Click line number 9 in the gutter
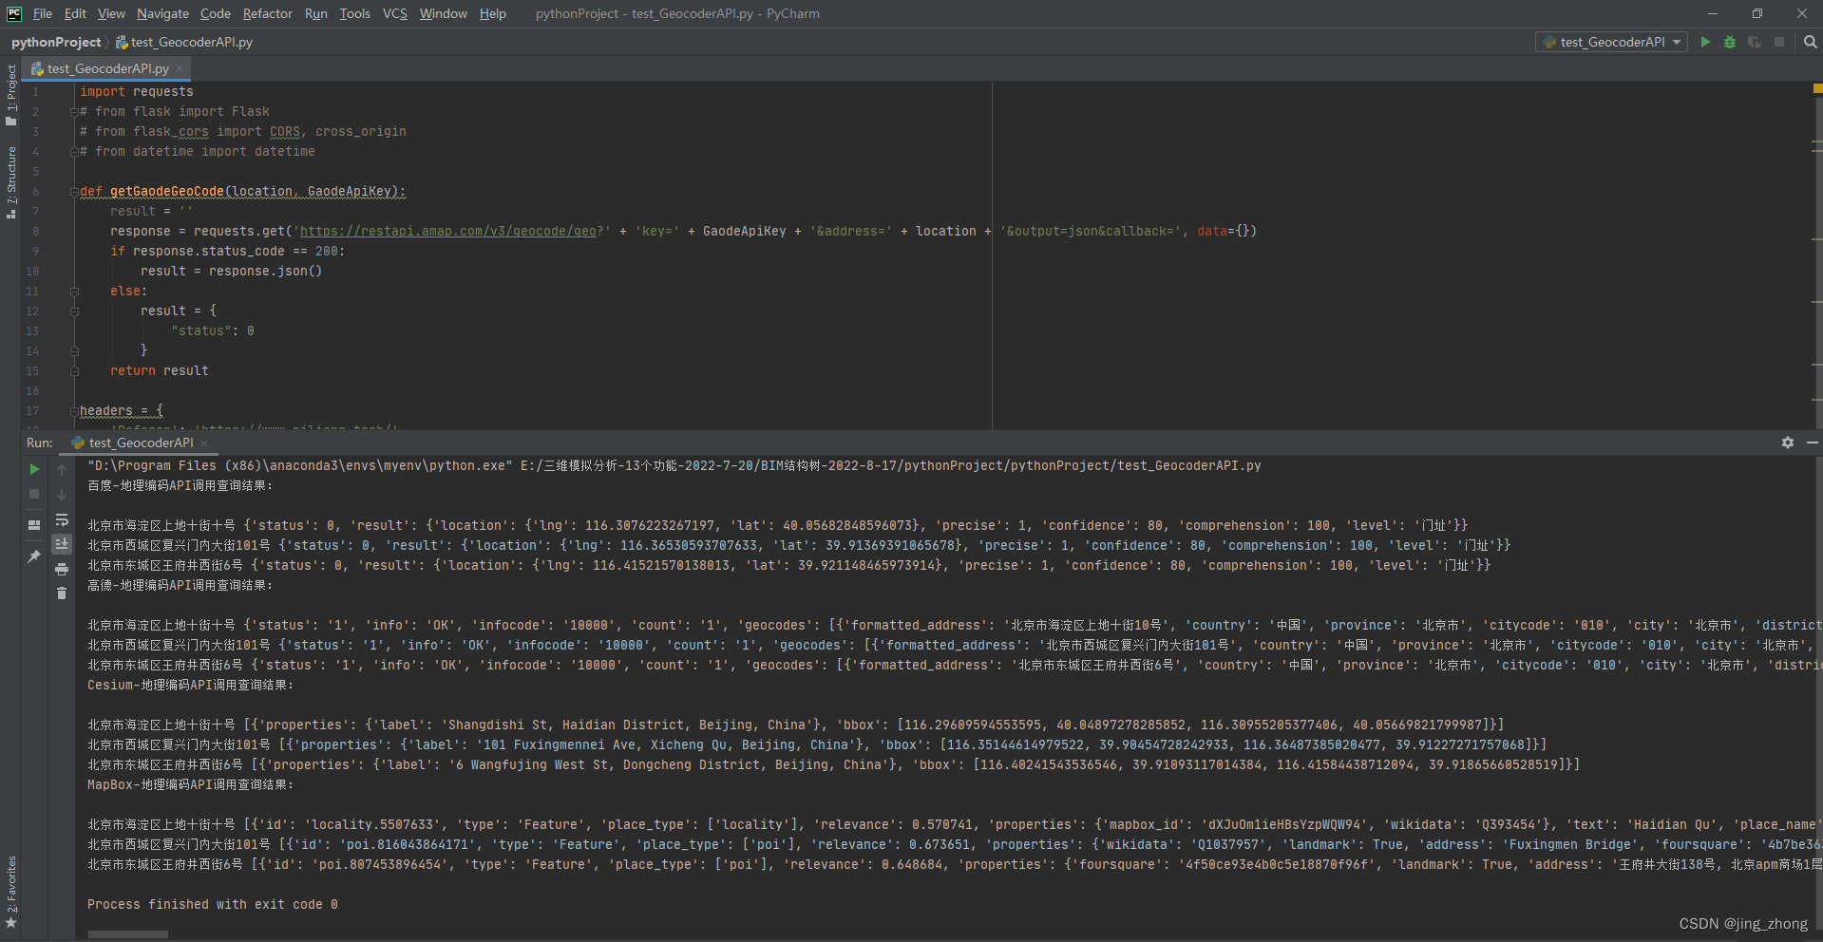The height and width of the screenshot is (942, 1823). coord(35,251)
